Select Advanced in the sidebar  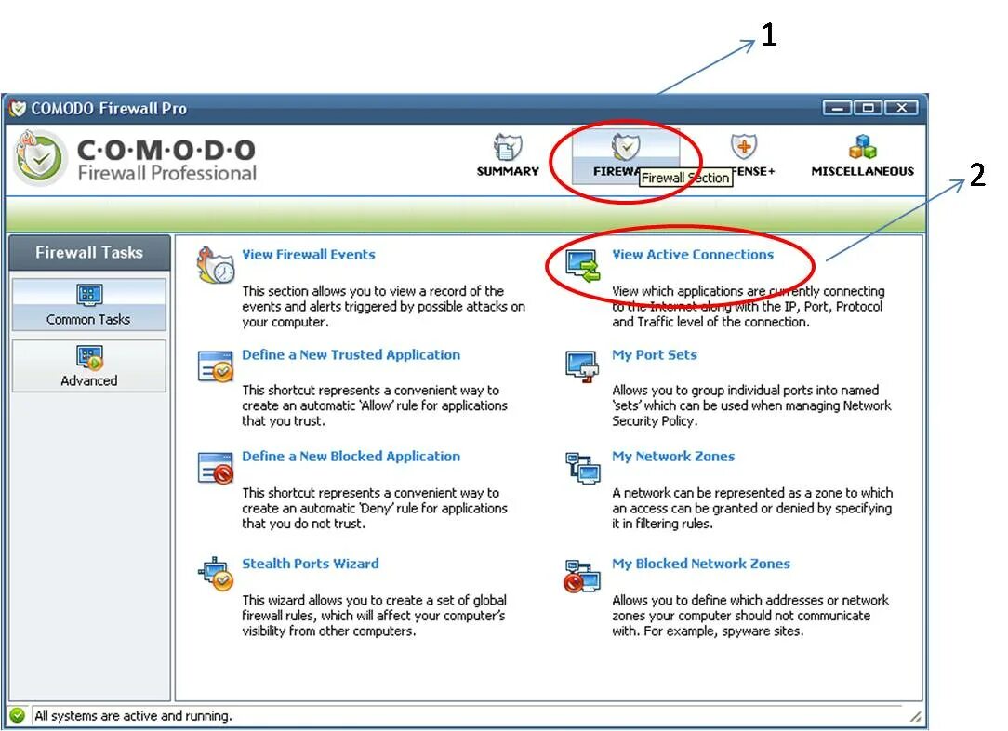88,365
